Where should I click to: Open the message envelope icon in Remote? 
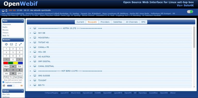11,44
